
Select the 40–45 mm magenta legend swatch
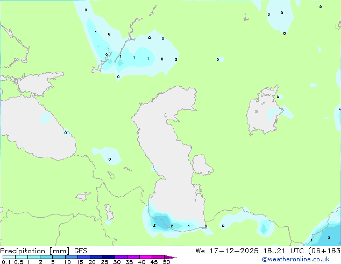coord(146,257)
